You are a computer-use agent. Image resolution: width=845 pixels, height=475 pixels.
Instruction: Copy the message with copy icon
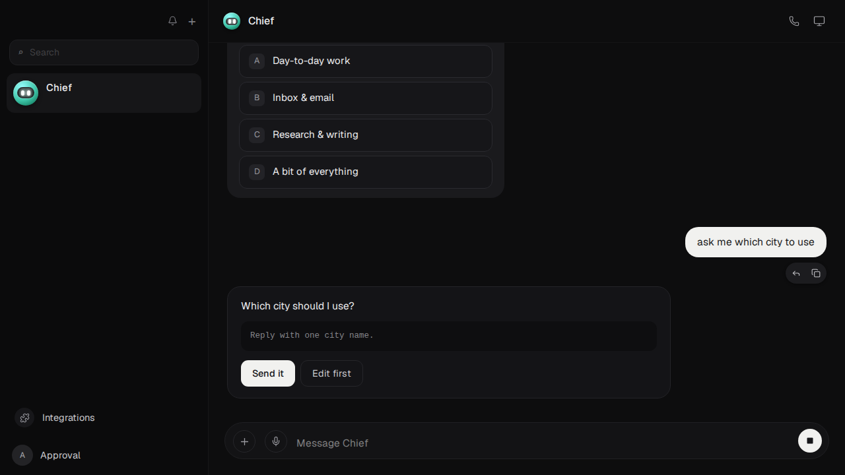816,273
